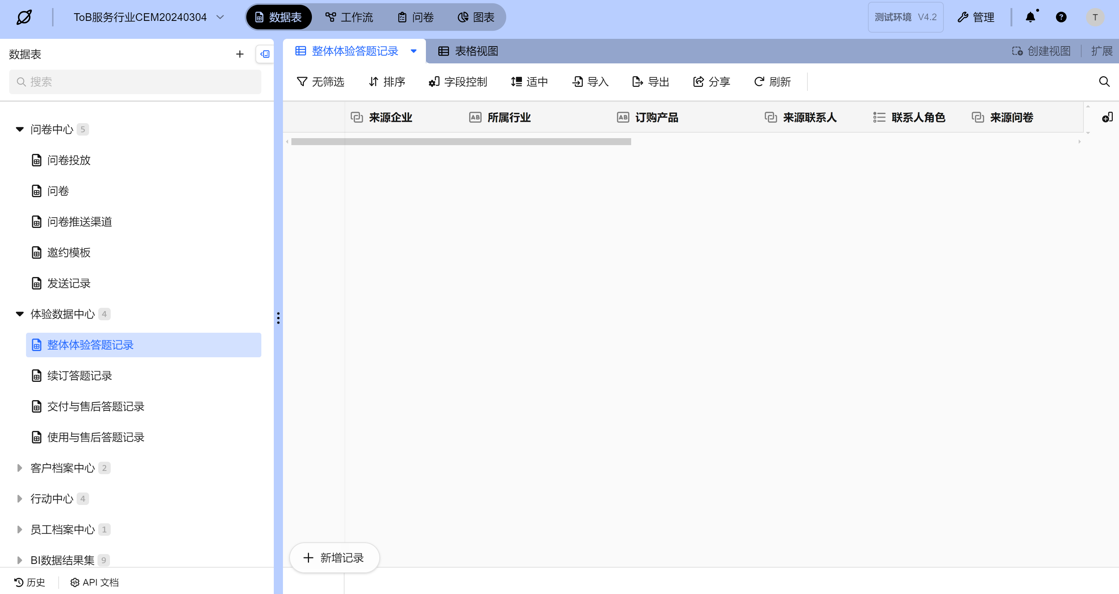Expand the 客户档案中心 group
Image resolution: width=1119 pixels, height=594 pixels.
(x=19, y=468)
